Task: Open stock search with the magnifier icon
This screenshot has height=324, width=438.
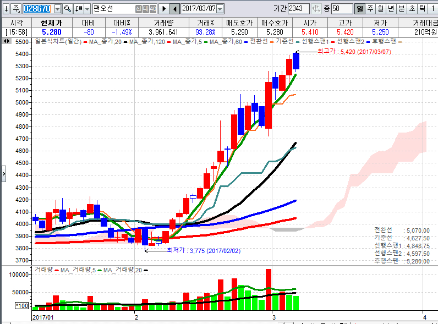Action: (x=67, y=9)
